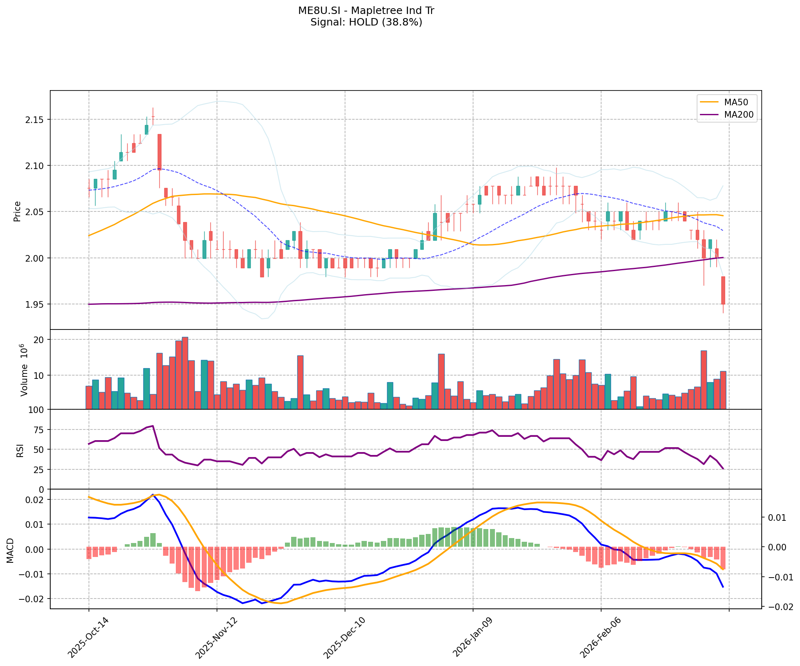This screenshot has width=800, height=666.
Task: Click the last red candlestick near 1.95
Action: [x=723, y=290]
